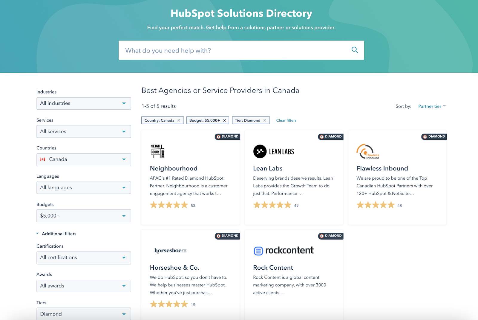Click the Canada flag icon in Countries
This screenshot has height=320, width=478.
coord(43,159)
